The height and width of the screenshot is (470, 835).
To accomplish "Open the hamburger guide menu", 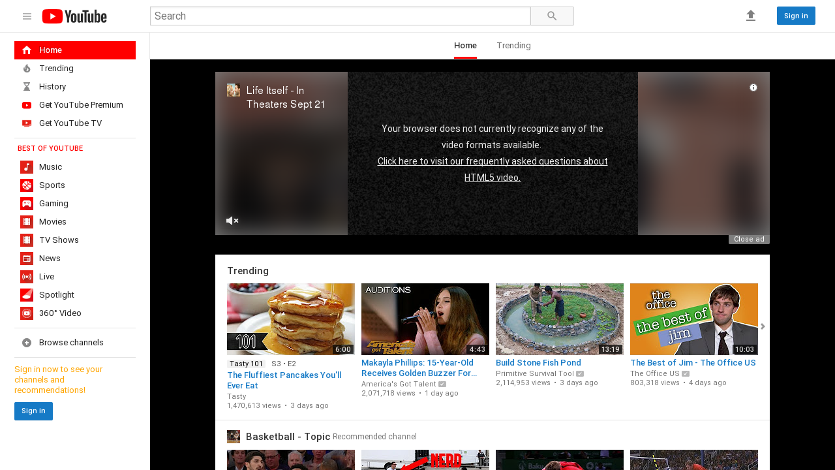I will (27, 16).
